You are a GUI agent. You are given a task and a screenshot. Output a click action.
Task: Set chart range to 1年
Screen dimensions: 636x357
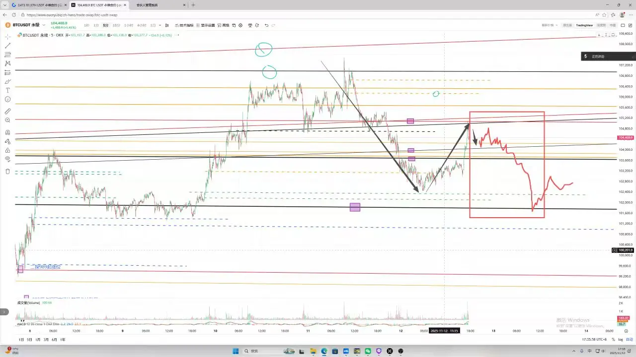point(63,340)
